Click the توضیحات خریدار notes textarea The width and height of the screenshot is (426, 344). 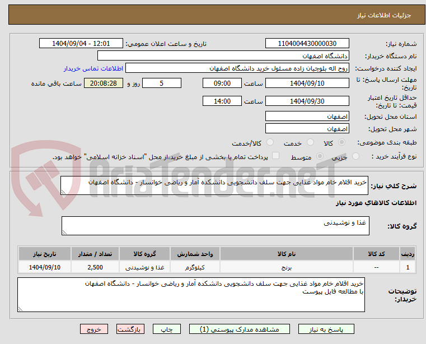[x=191, y=295]
